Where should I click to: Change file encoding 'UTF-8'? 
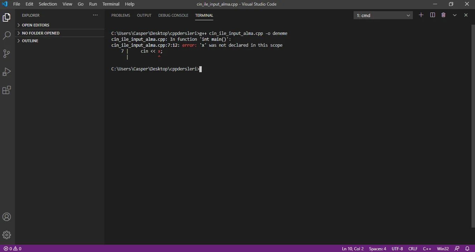pyautogui.click(x=397, y=249)
